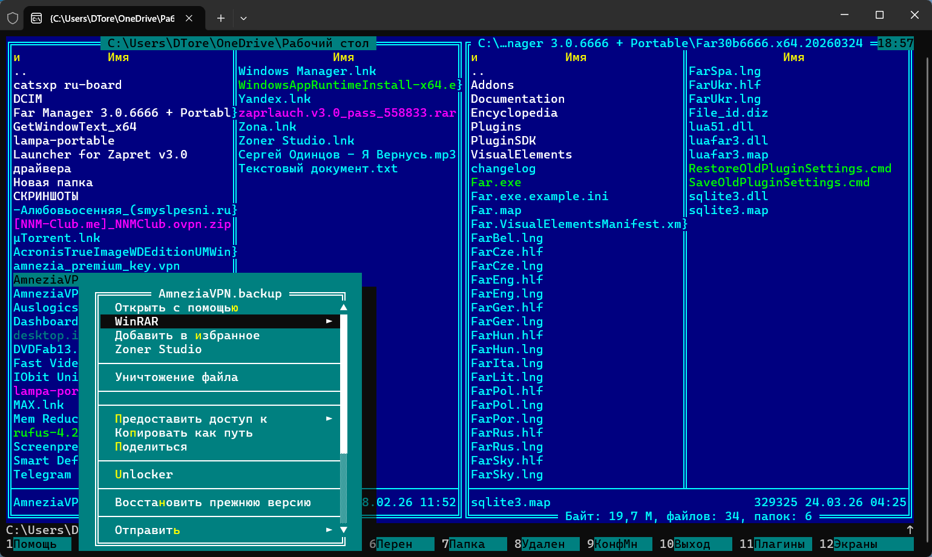Open the tab profile dropdown chevron
The height and width of the screenshot is (557, 932).
[243, 18]
